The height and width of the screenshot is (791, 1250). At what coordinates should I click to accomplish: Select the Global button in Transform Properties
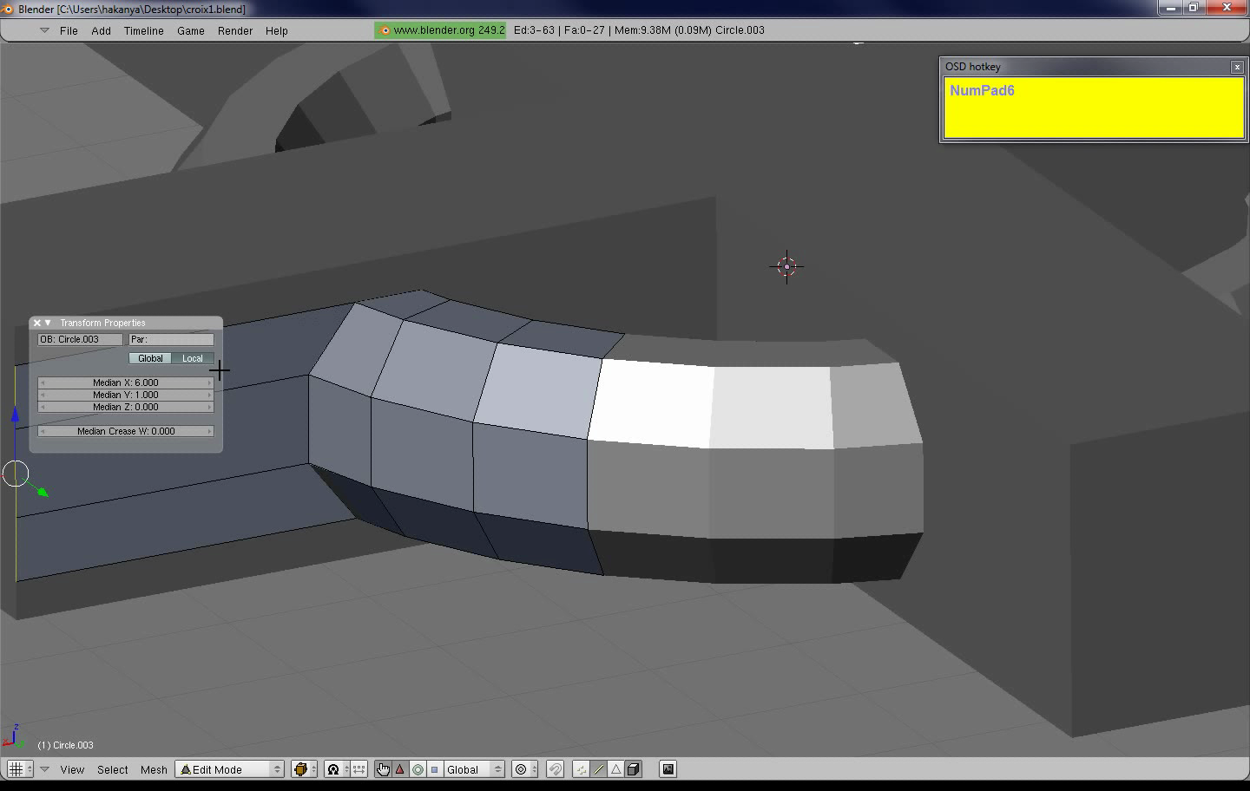point(150,358)
